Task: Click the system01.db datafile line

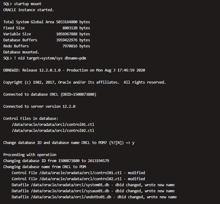Action: pos(93,185)
